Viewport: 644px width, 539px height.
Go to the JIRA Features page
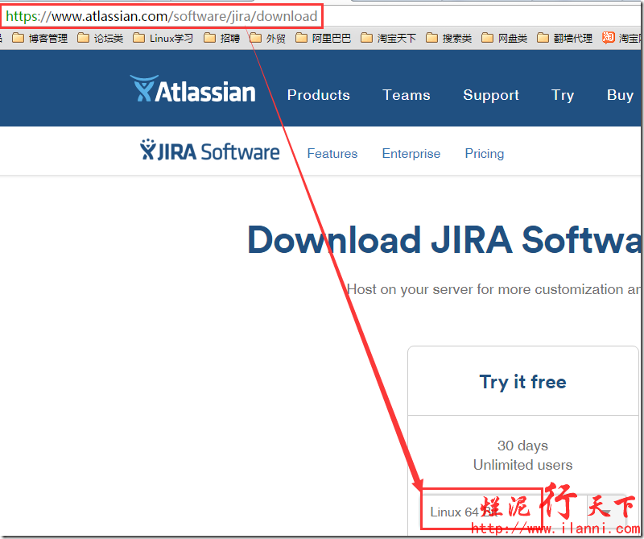point(332,153)
